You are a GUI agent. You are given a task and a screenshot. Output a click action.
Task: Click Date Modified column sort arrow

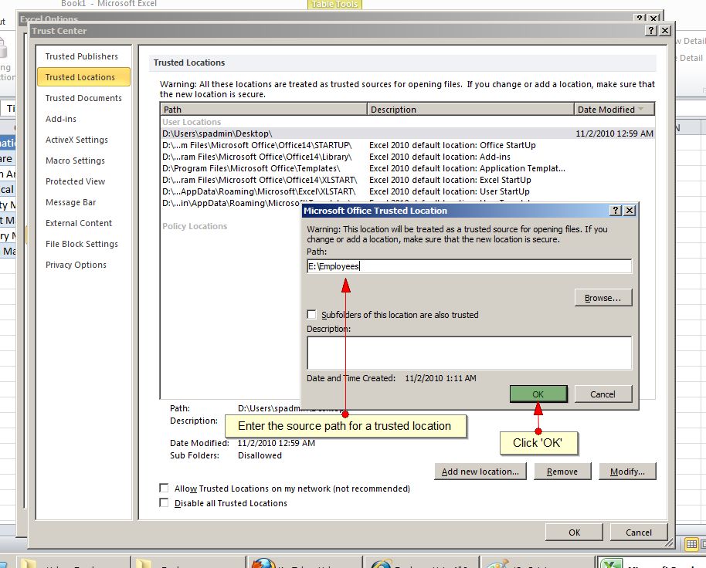(640, 110)
